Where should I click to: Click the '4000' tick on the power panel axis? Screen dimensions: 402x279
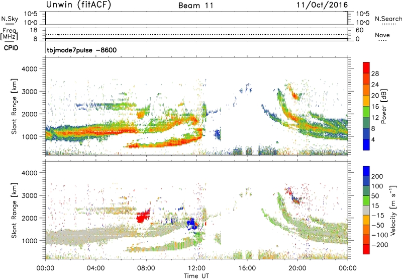[x=30, y=69]
